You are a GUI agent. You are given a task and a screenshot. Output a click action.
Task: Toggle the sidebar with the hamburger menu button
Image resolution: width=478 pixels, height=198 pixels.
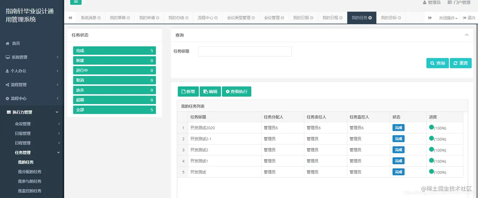[76, 2]
